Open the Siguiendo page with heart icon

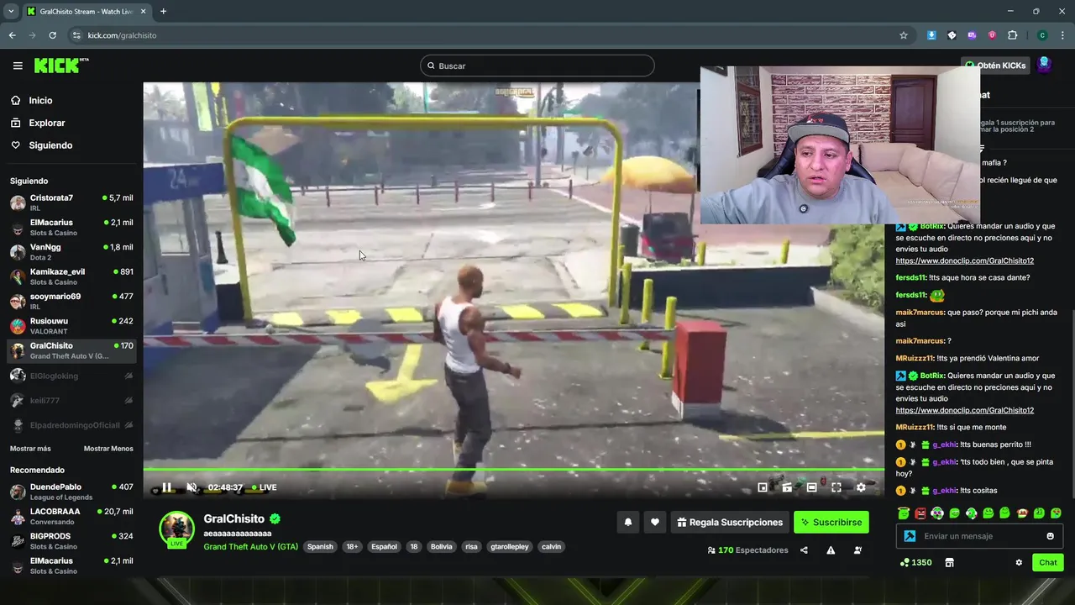tap(41, 145)
